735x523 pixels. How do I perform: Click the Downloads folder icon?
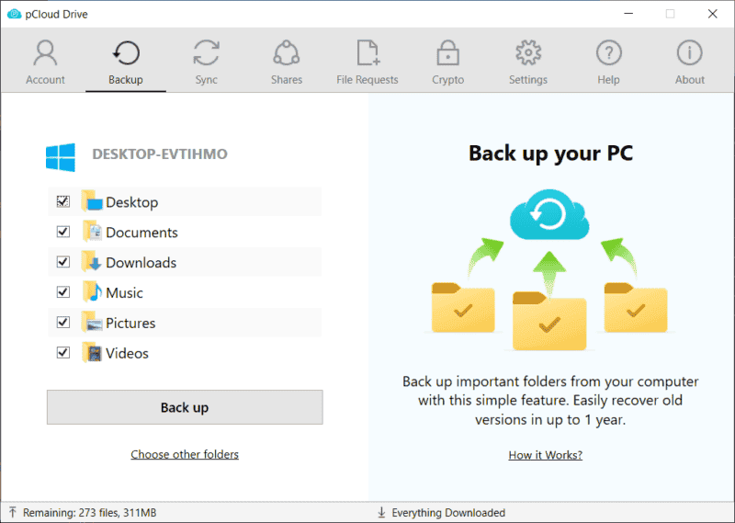click(x=91, y=261)
